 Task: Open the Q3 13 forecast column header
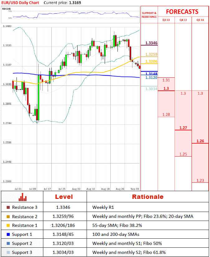coord(166,20)
